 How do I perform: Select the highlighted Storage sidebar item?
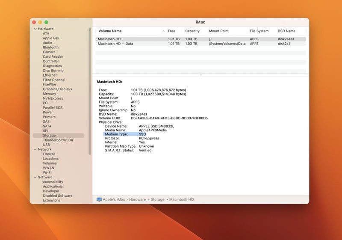click(x=59, y=136)
